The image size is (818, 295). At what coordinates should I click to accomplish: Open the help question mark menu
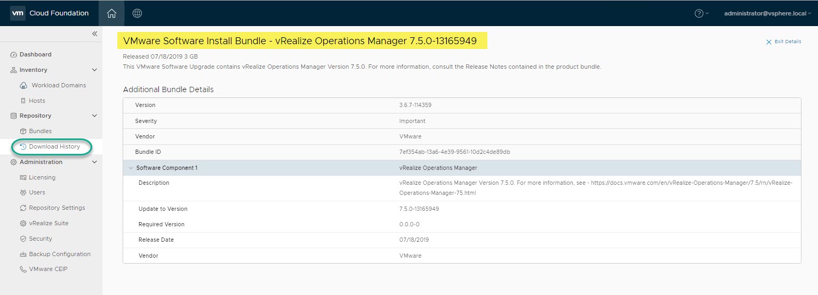click(699, 13)
